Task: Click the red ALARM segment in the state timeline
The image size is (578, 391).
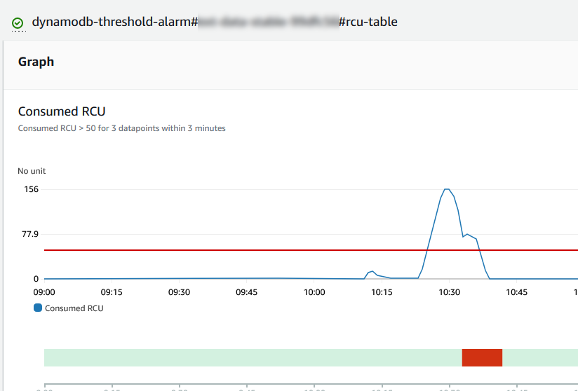Action: tap(482, 357)
